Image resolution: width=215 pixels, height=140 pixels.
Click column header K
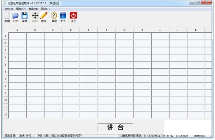pos(196,30)
